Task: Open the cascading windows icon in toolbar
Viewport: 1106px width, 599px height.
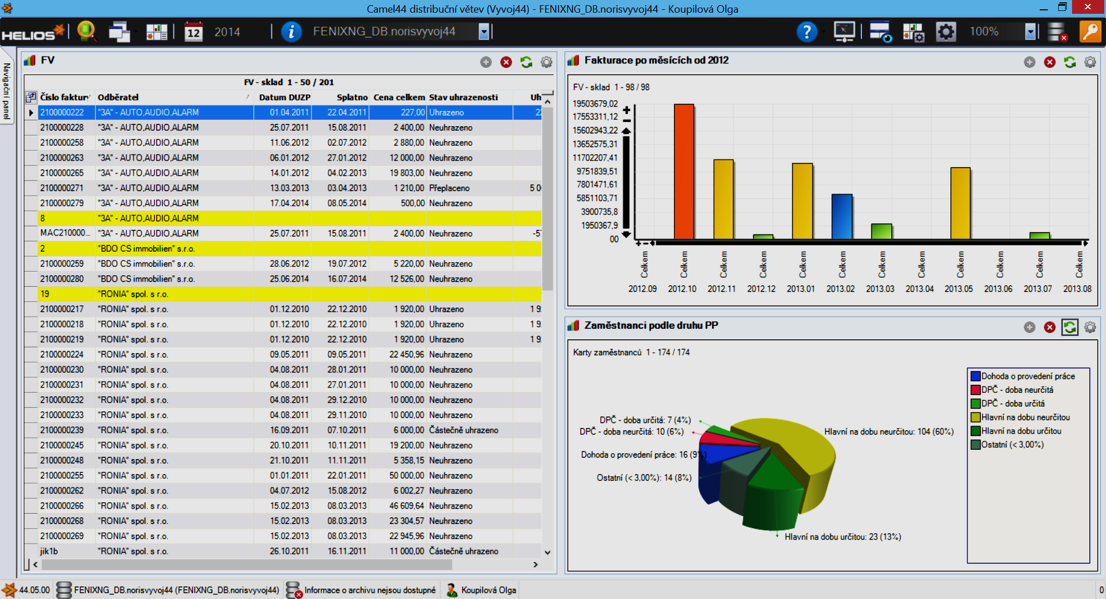Action: 120,32
